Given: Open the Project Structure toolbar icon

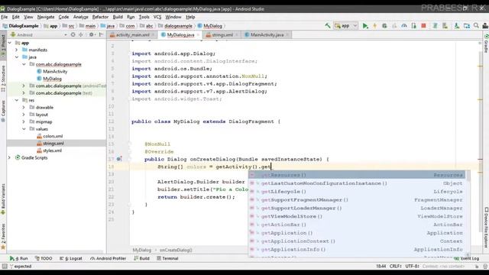Looking at the screenshot, I should pyautogui.click(x=467, y=26).
